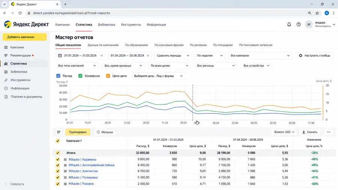This screenshot has height=190, width=338.
Task: Click the Статистика sidebar bar-chart icon
Action: pos(6,63)
